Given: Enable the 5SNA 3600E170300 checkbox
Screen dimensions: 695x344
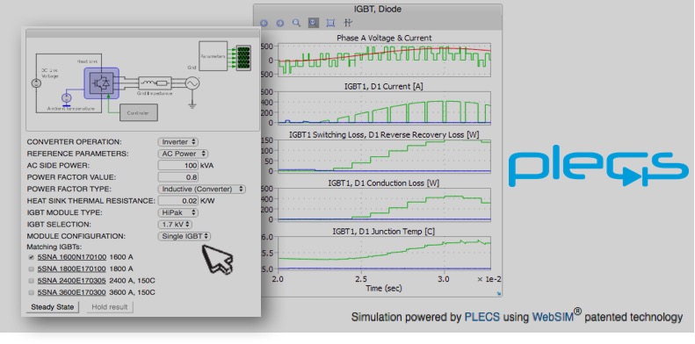Looking at the screenshot, I should click(x=31, y=292).
